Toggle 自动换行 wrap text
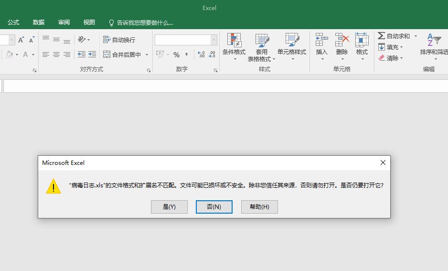 119,40
